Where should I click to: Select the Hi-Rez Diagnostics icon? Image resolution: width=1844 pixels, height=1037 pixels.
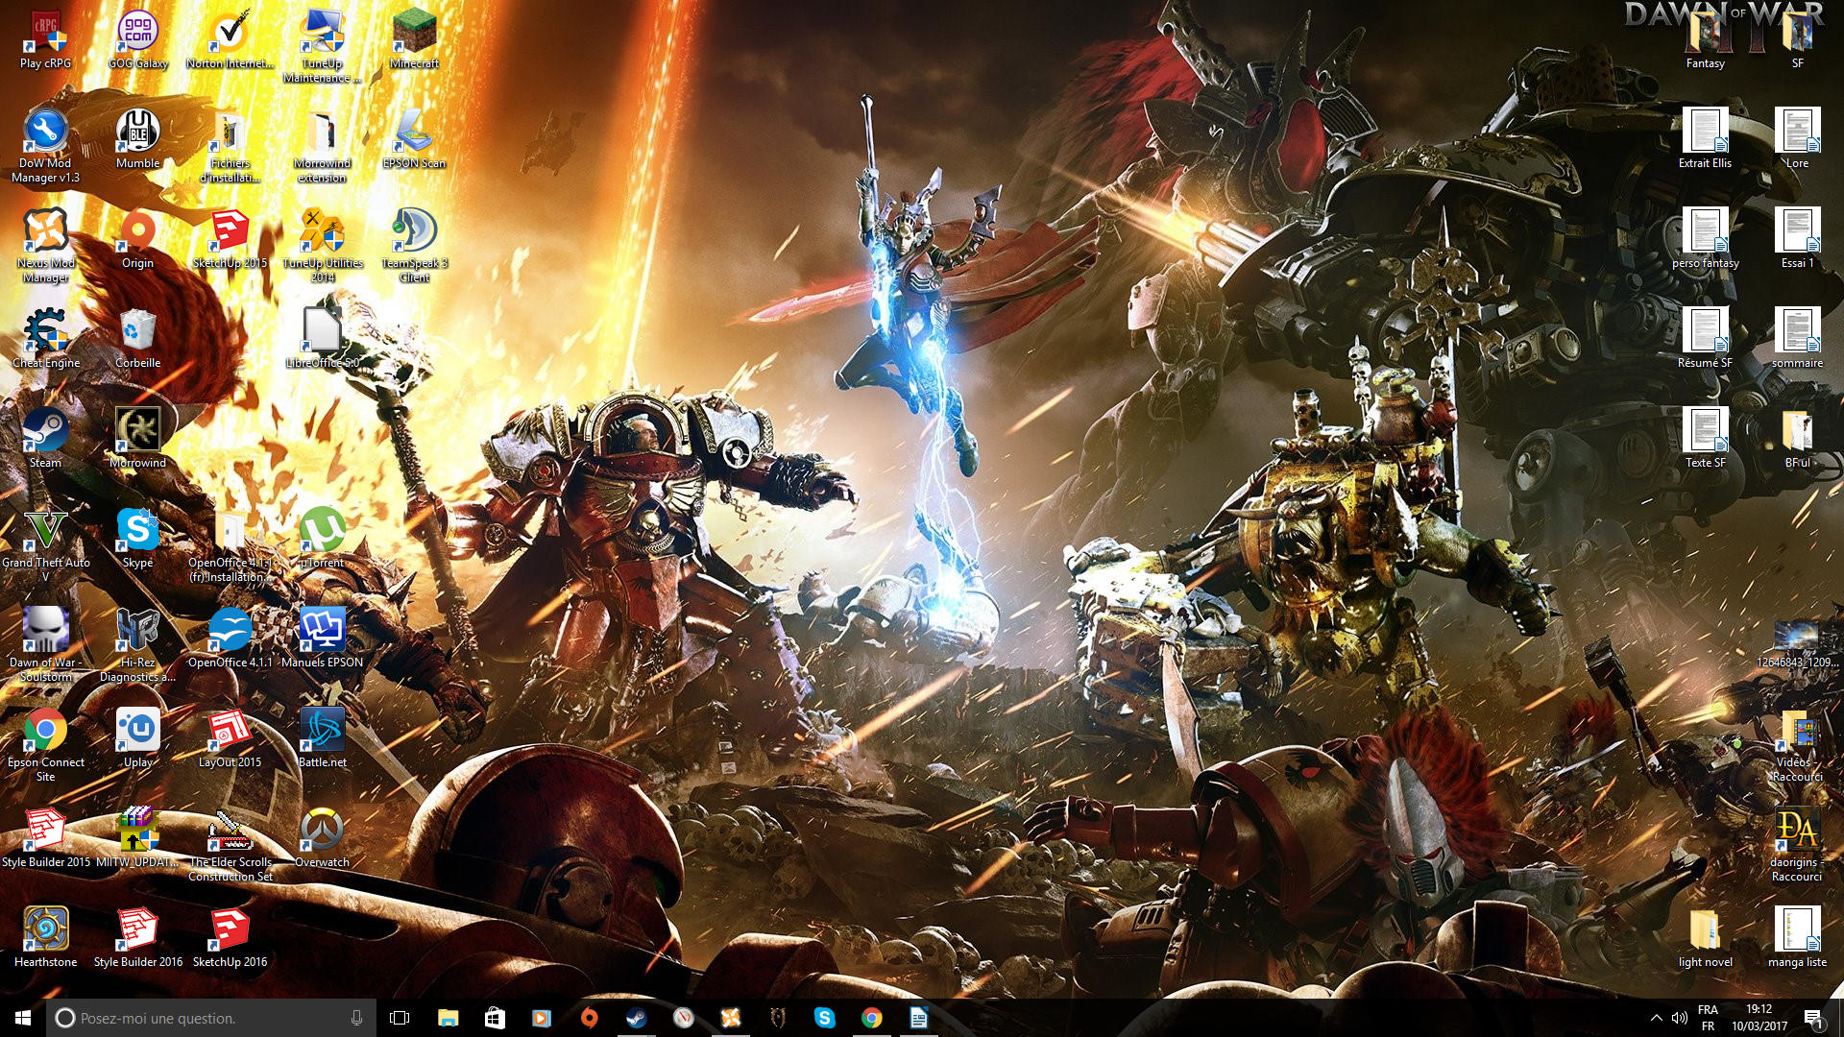pyautogui.click(x=137, y=645)
